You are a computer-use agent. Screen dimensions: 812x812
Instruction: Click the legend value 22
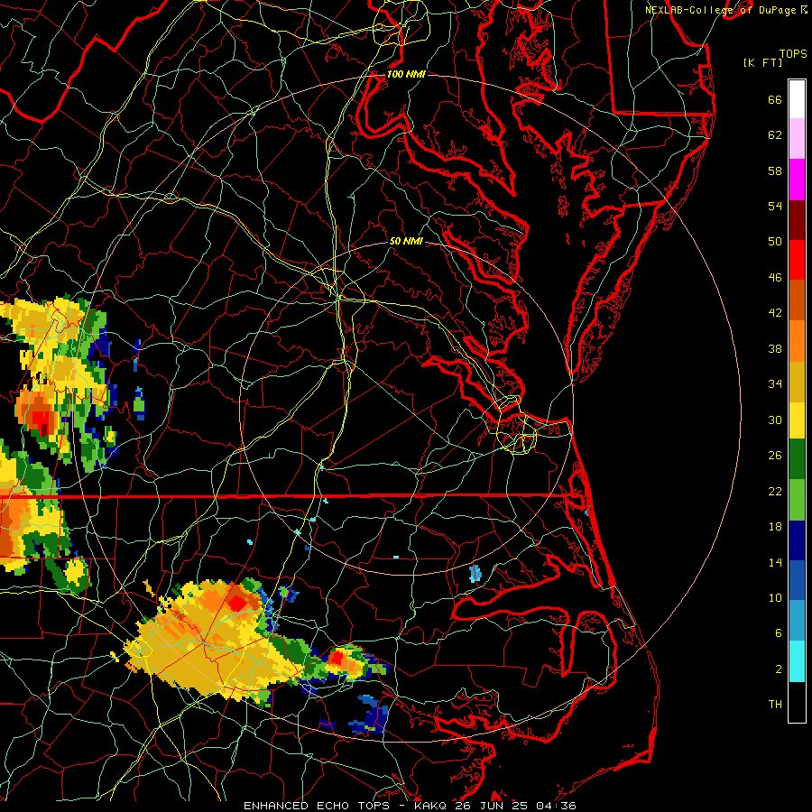point(775,491)
